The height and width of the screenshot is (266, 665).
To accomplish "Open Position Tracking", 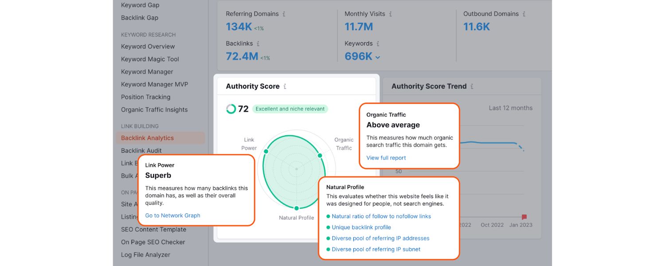I will (145, 97).
